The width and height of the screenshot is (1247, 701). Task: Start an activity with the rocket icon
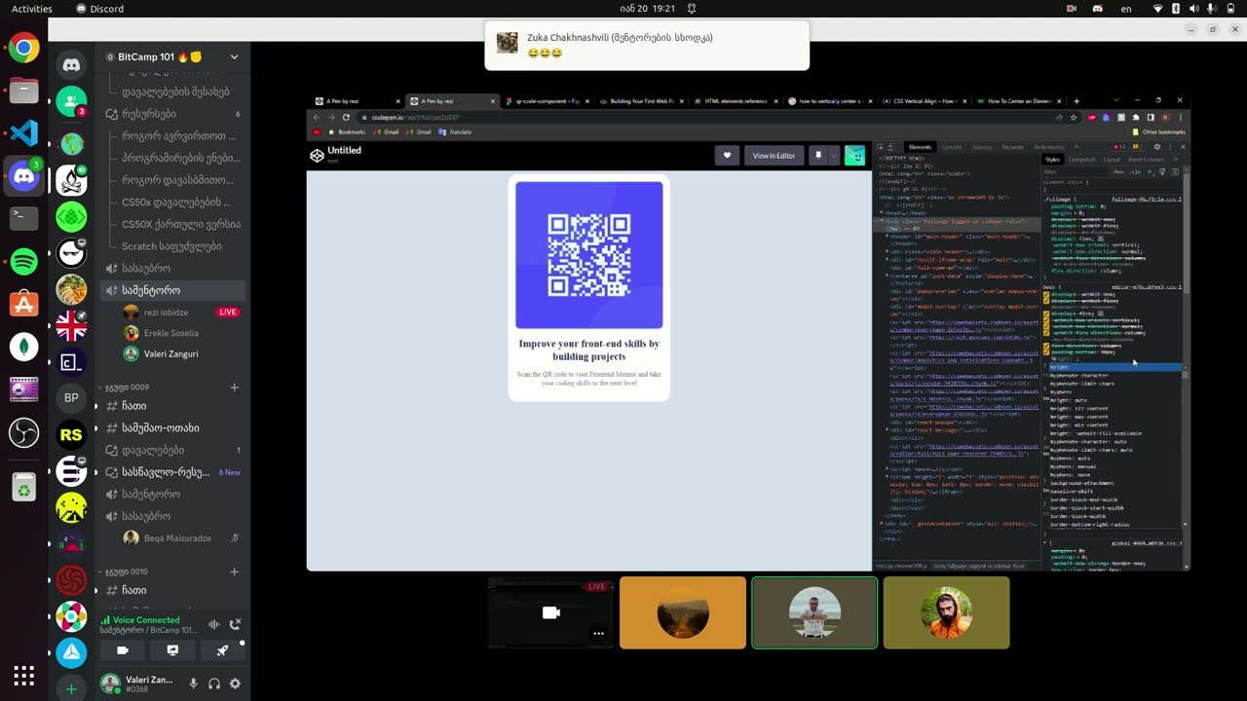pos(222,650)
